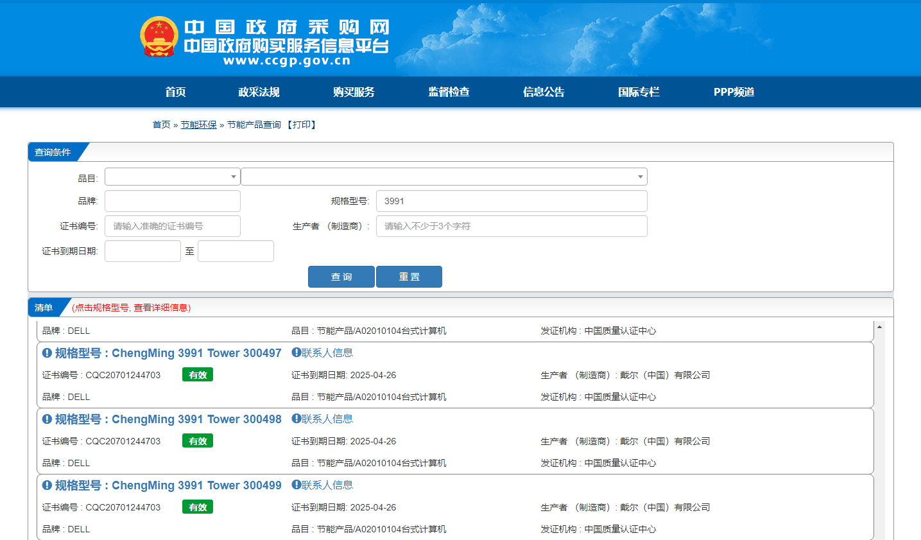Click the 有效 badge in the 300497 row

click(x=198, y=375)
